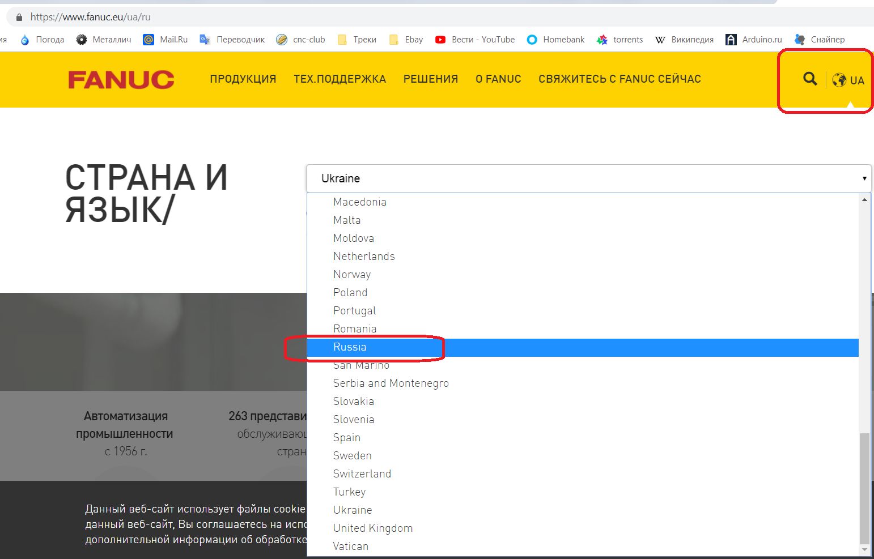Open the ПРОДУКЦИЯ menu
Viewport: 874px width, 559px height.
click(243, 79)
